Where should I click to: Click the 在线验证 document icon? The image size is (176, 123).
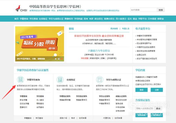point(60,80)
